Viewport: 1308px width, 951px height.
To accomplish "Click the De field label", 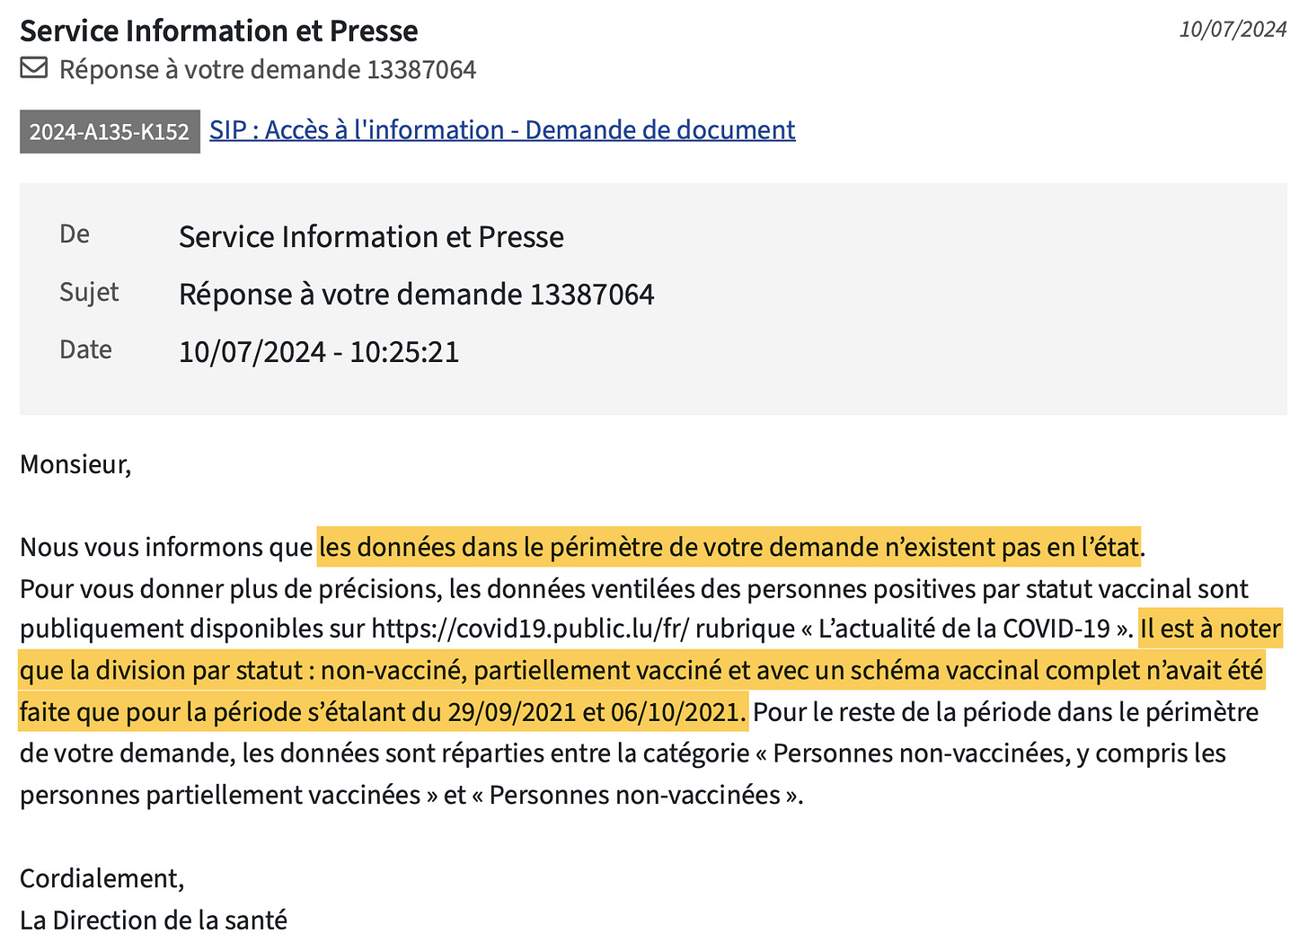I will point(75,234).
